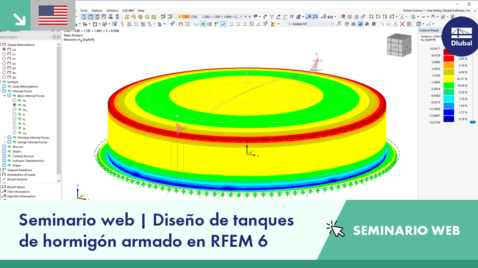Click the view in Z direction icon
Viewport: 478px width, 268px height.
385,16
